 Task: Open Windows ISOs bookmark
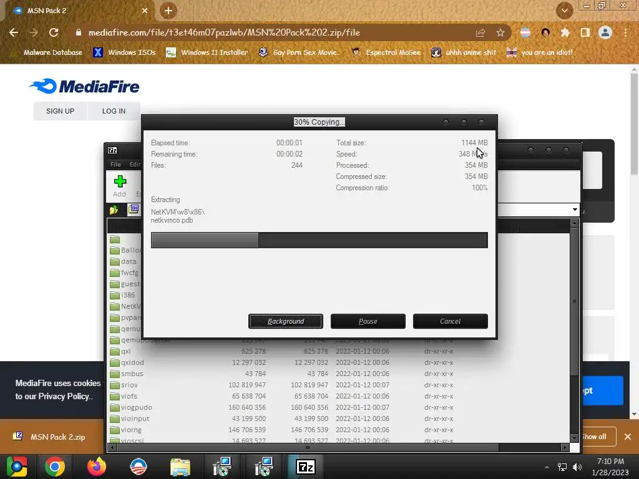(x=125, y=52)
